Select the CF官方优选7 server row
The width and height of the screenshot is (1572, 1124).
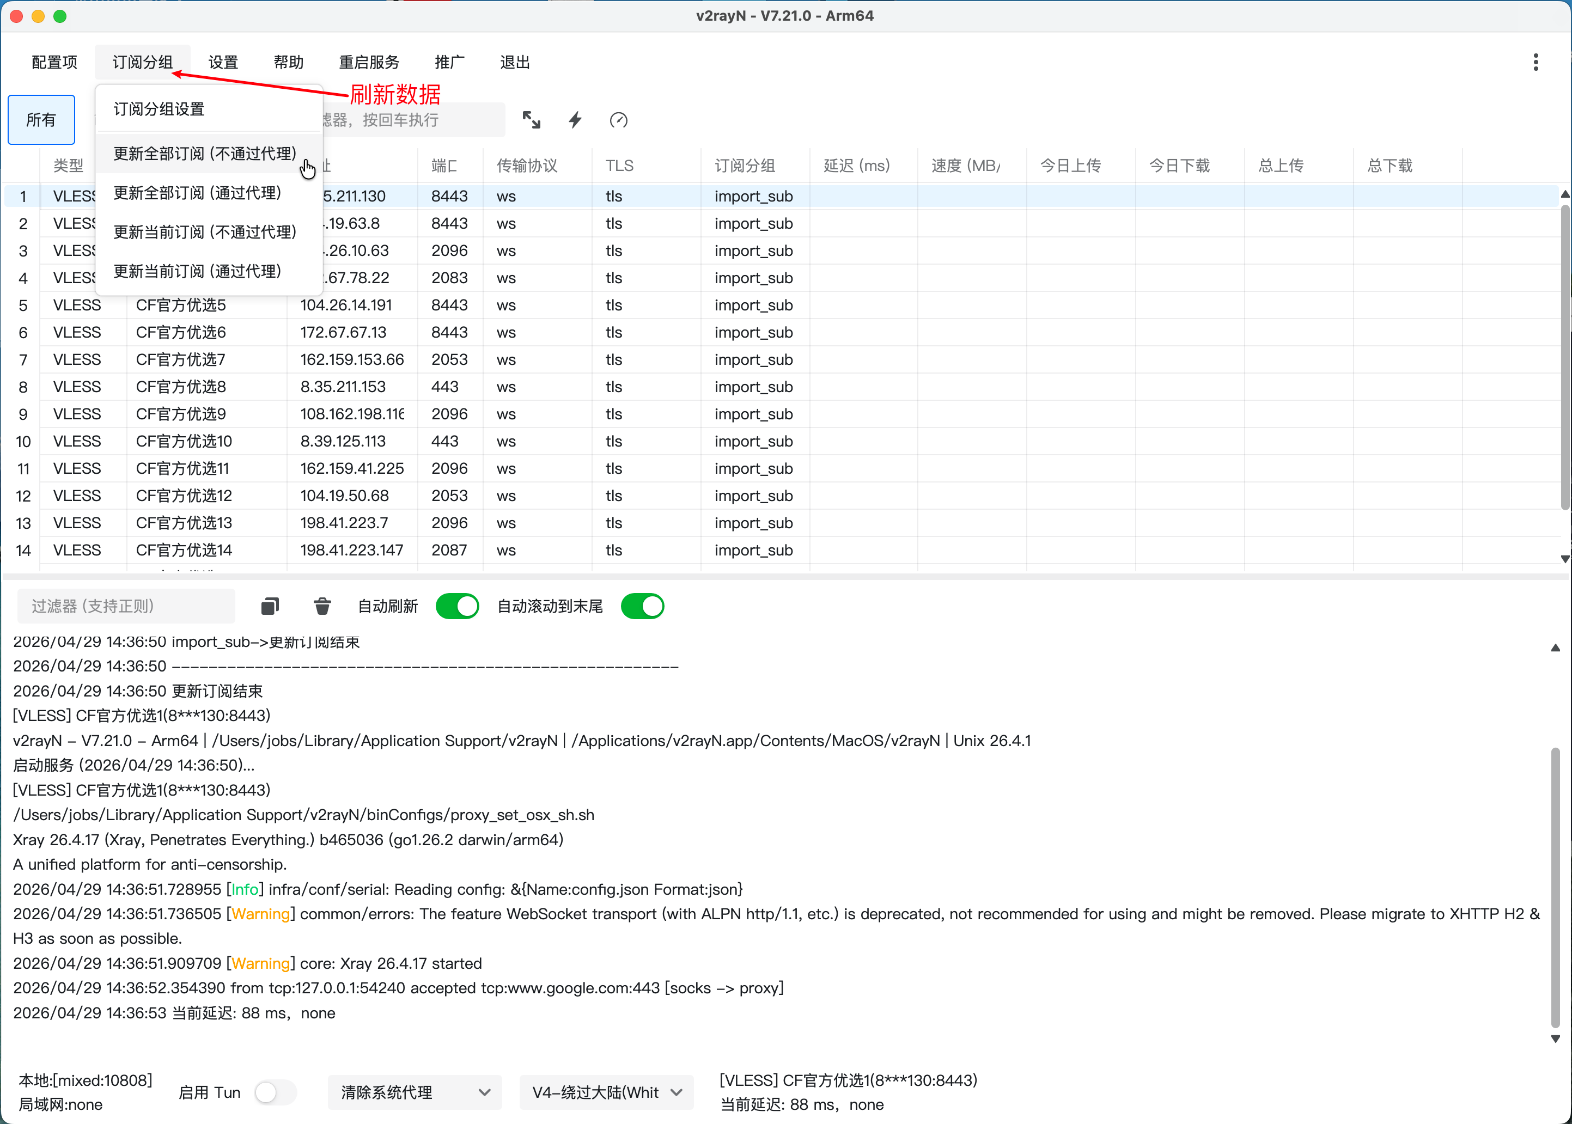pos(782,360)
